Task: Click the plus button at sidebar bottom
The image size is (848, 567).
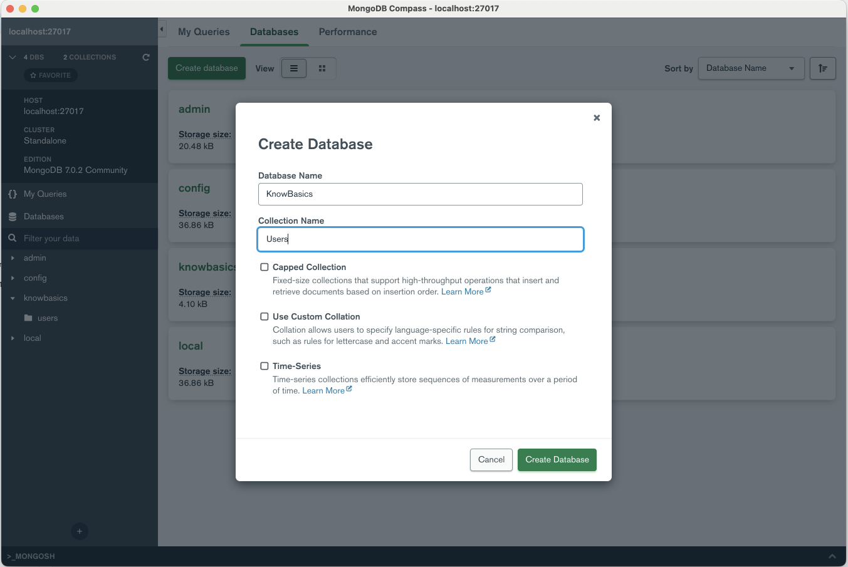Action: [79, 531]
